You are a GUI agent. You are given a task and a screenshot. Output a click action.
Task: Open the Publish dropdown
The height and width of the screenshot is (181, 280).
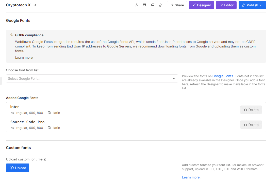click(x=252, y=5)
